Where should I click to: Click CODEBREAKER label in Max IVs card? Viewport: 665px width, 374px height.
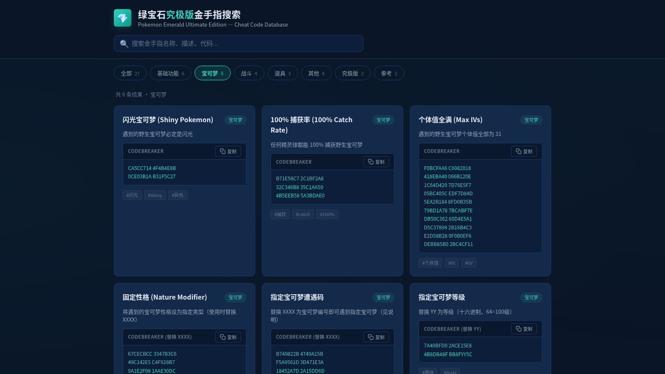tap(442, 151)
